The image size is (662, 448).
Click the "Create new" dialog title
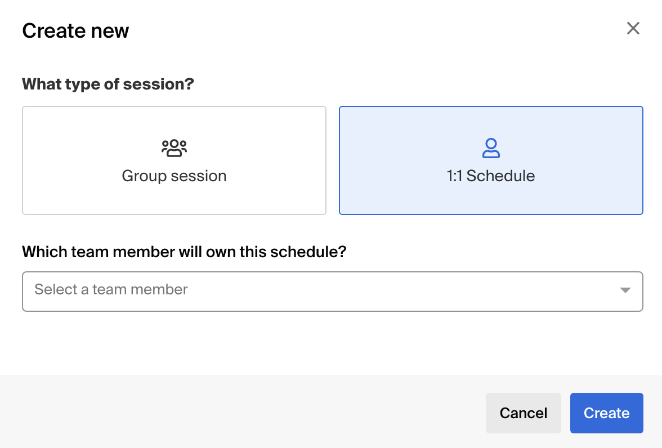click(x=75, y=30)
